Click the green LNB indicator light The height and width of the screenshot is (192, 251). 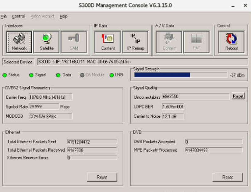(111, 75)
